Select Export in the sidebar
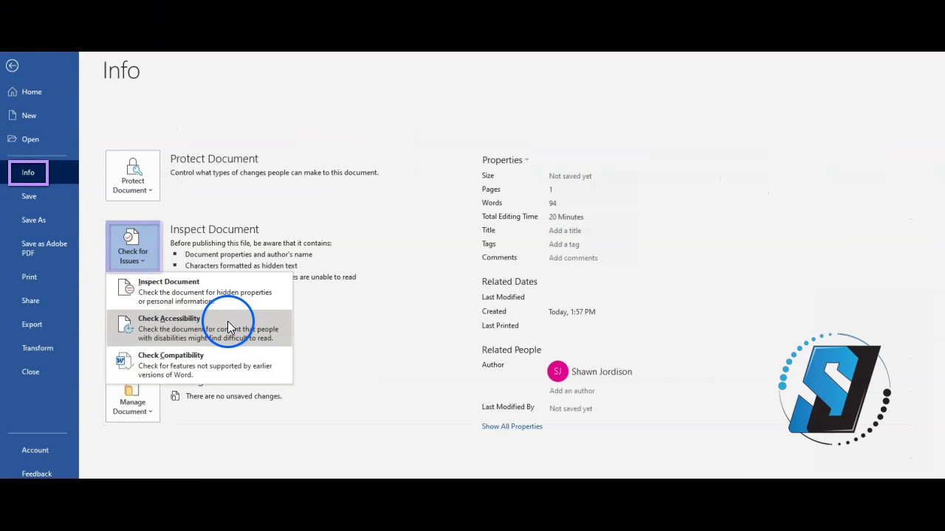Viewport: 945px width, 531px height. [32, 324]
